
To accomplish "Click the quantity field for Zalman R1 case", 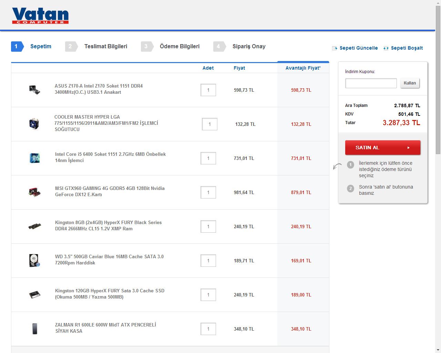I will point(208,329).
